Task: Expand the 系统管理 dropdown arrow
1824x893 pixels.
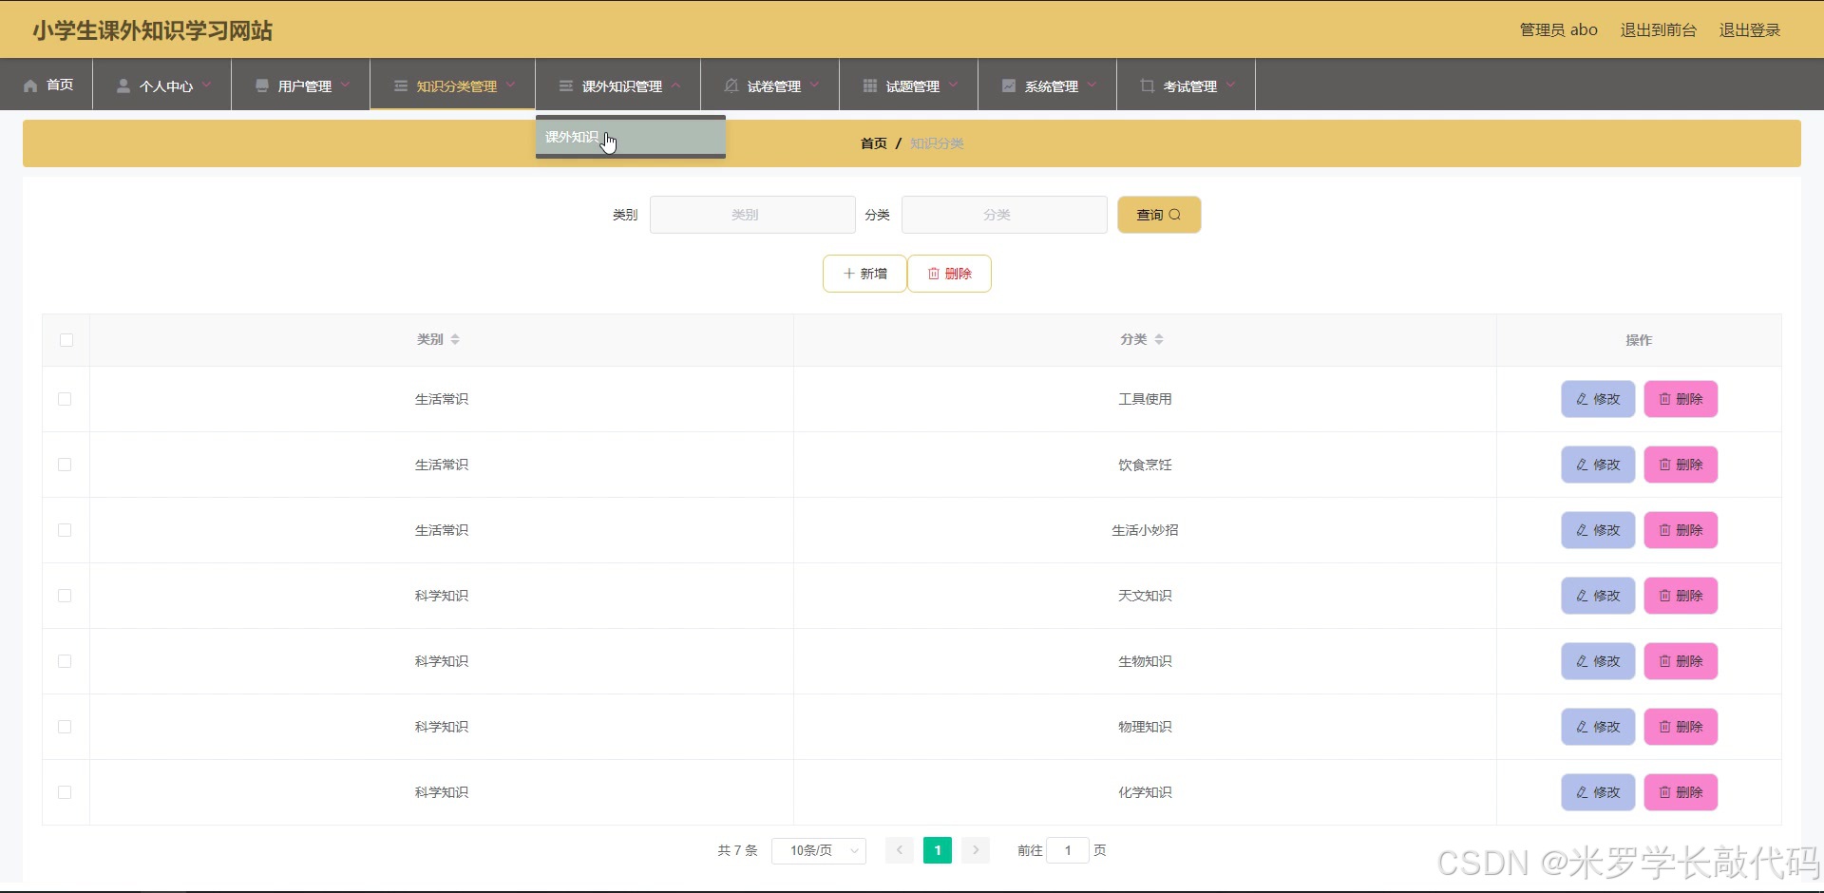Action: point(1092,85)
